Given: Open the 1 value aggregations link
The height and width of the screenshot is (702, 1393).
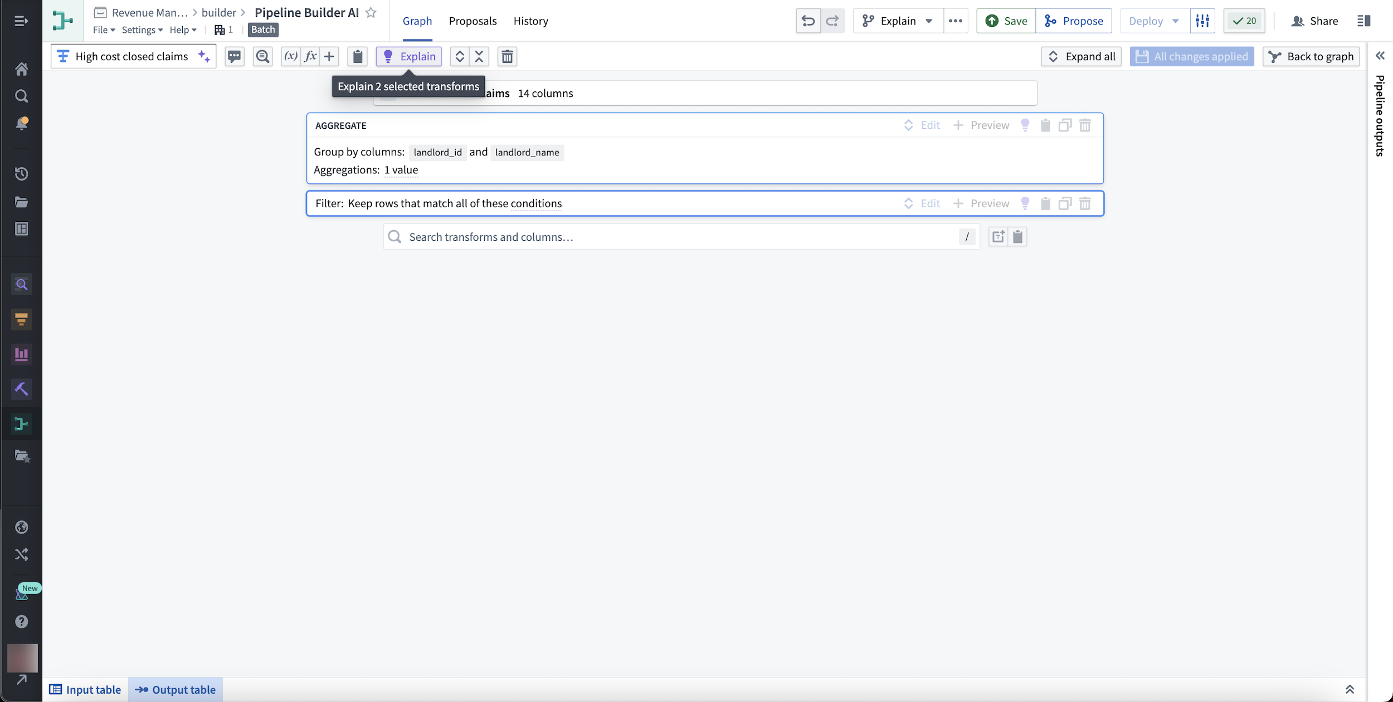Looking at the screenshot, I should [x=401, y=170].
